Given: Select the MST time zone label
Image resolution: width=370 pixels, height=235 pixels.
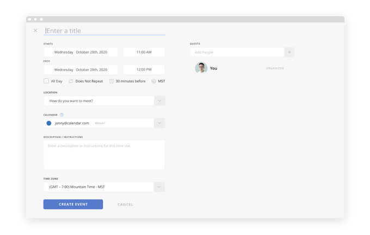Looking at the screenshot, I should click(x=162, y=81).
